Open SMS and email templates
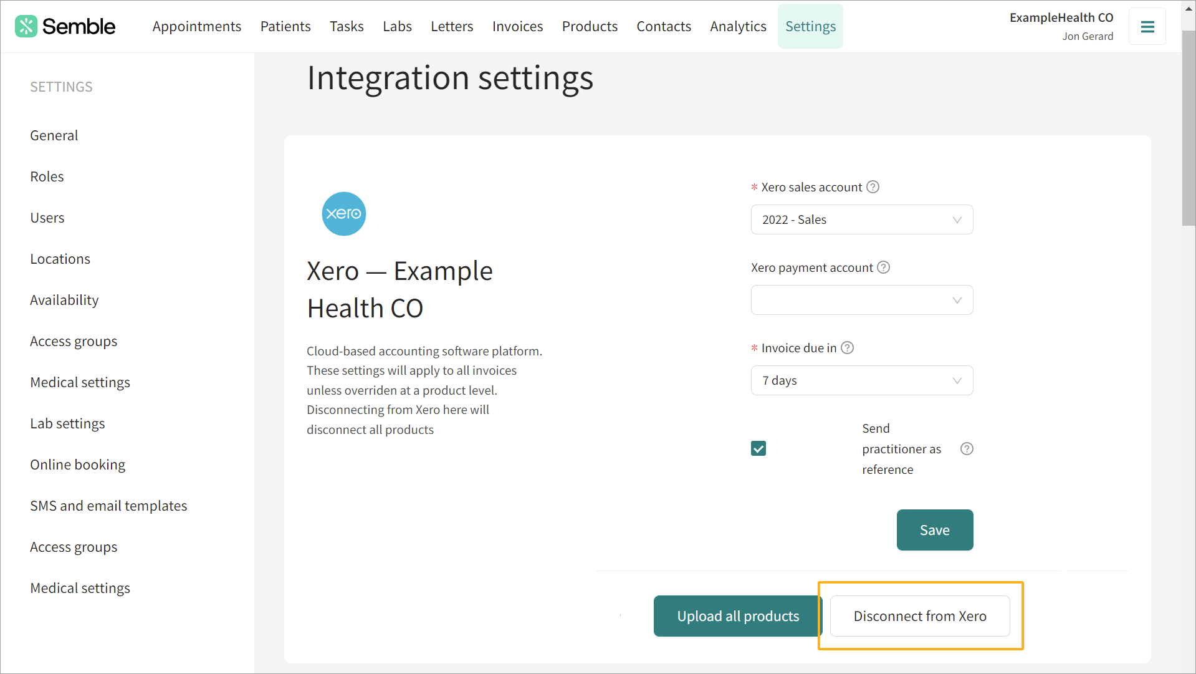Screen dimensions: 1196x674 tap(108, 506)
